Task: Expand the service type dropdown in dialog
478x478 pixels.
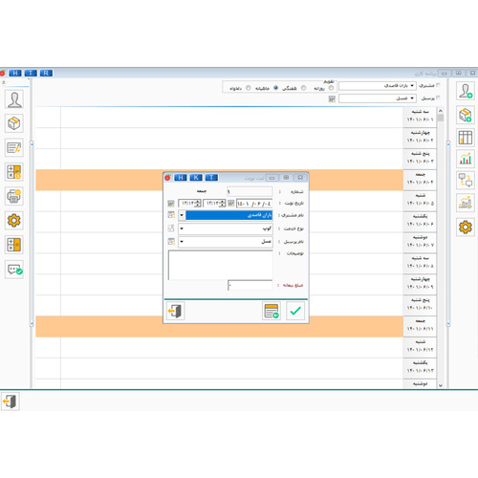Action: 182,228
